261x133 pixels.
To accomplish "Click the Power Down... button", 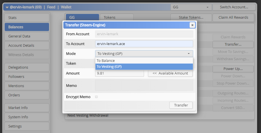I will click(233, 76).
